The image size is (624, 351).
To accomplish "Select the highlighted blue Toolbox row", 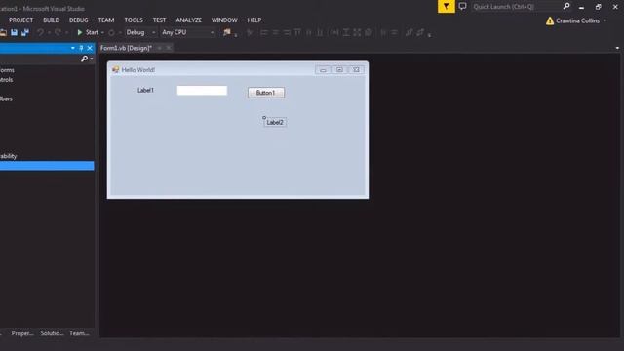I will [47, 166].
